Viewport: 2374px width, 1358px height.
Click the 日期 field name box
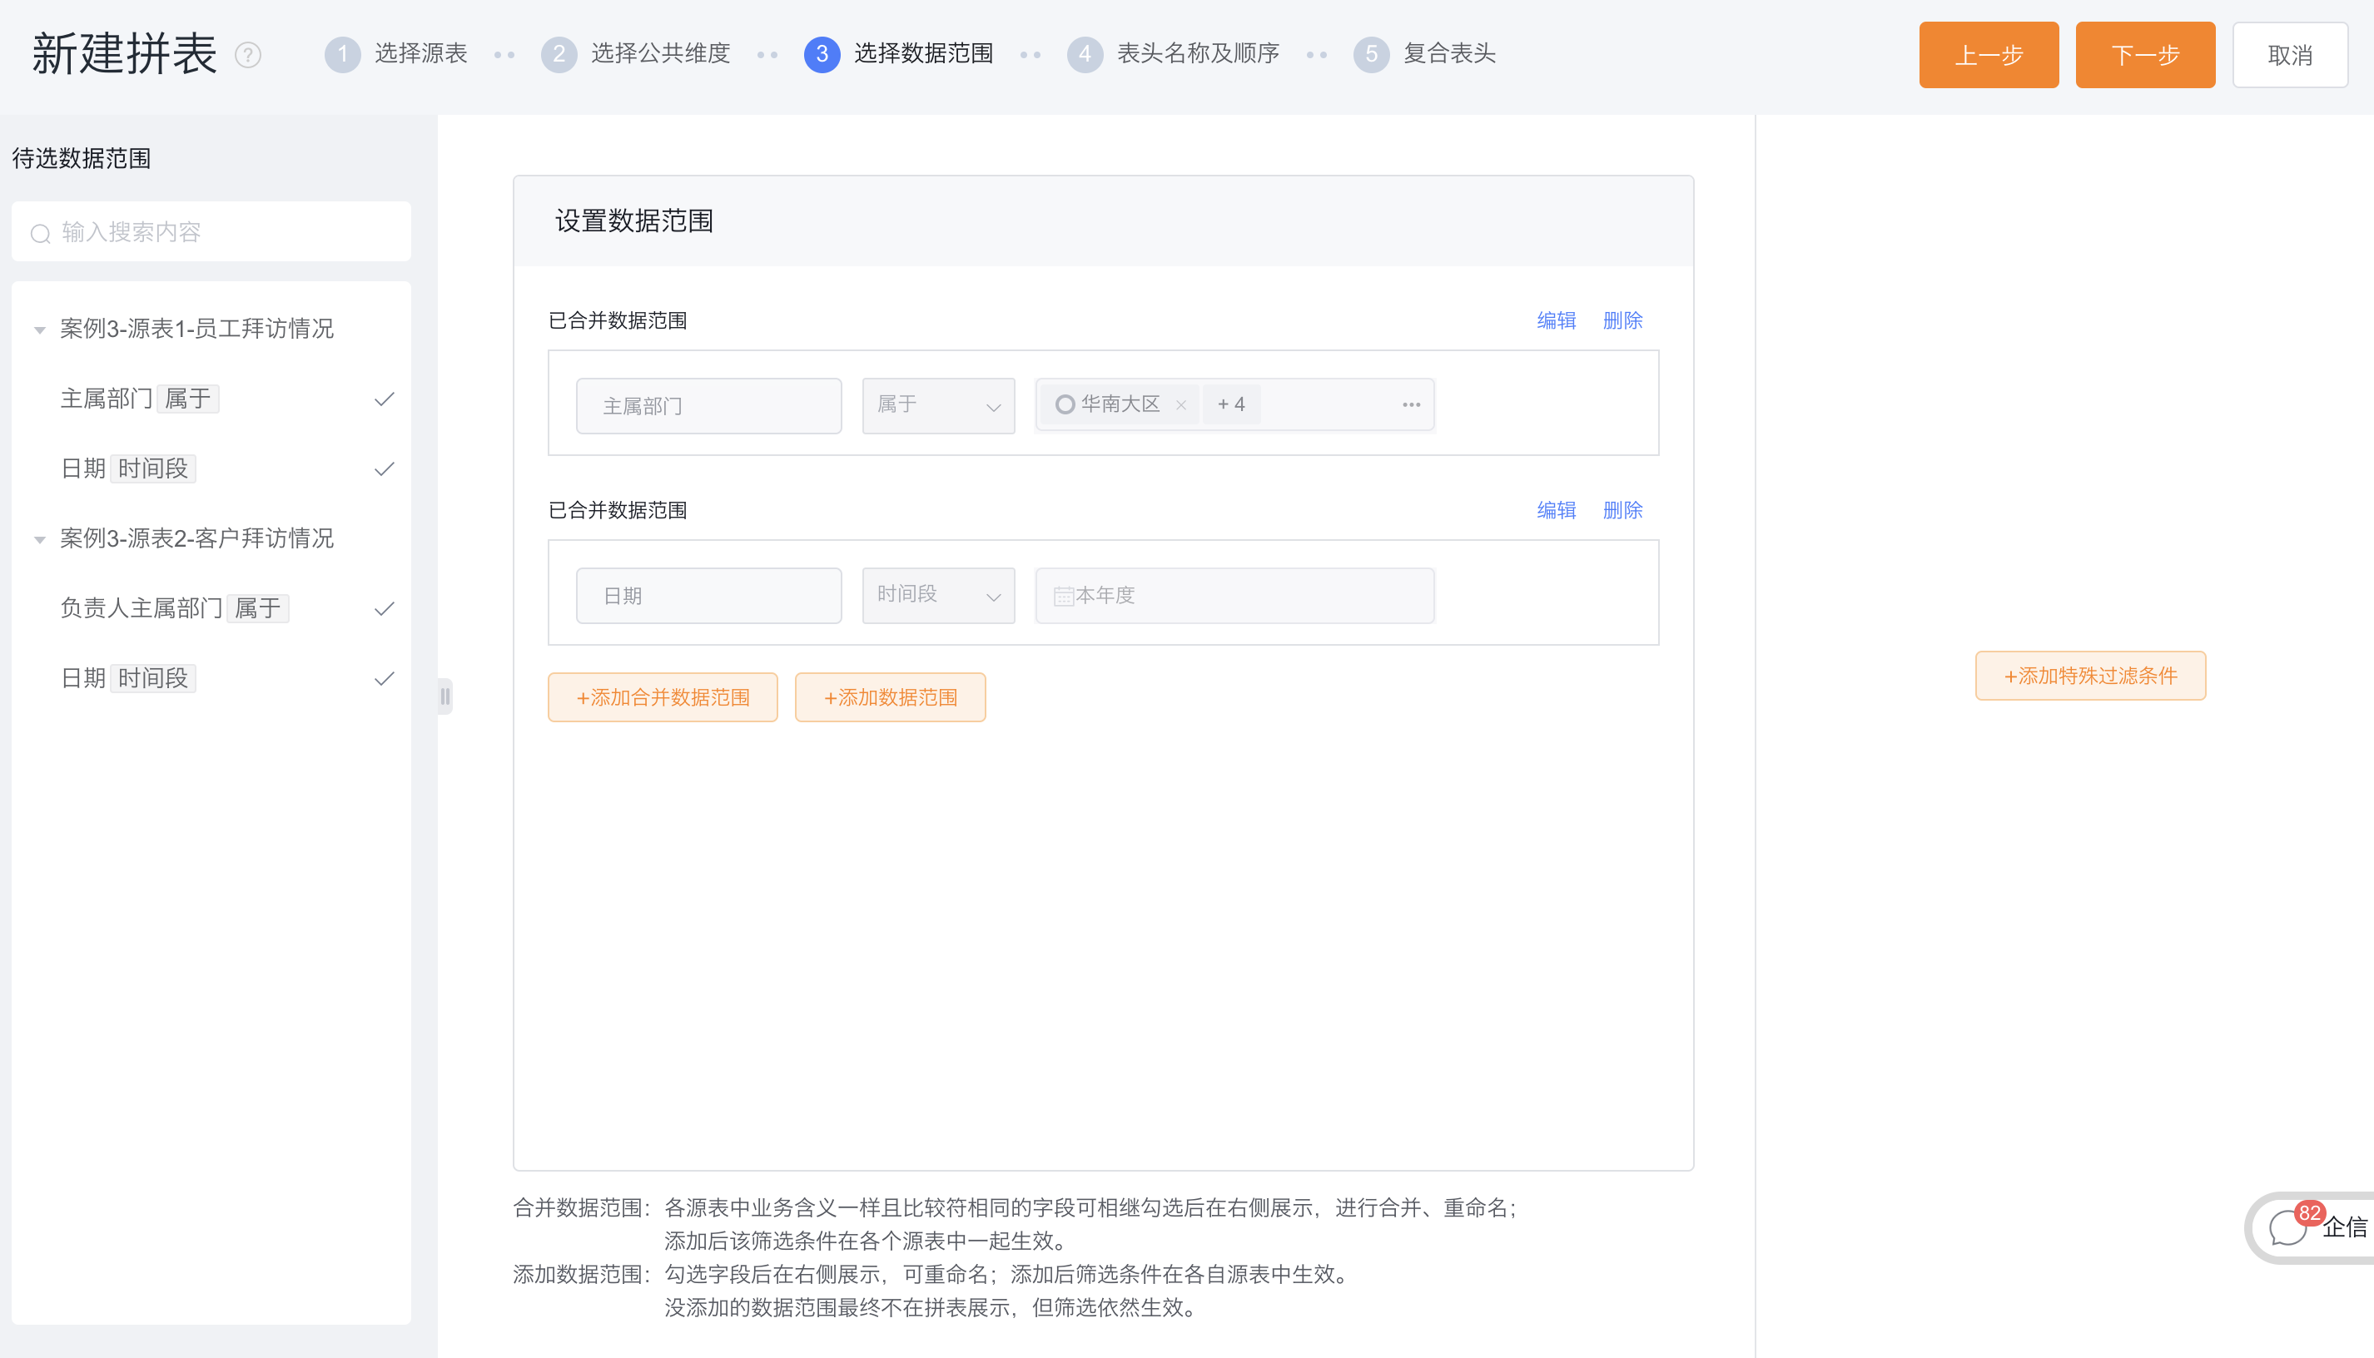pyautogui.click(x=709, y=595)
